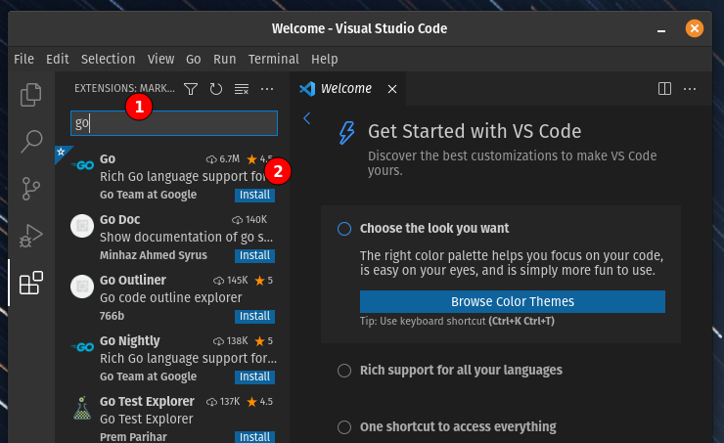Open the Go Test Explorer title
This screenshot has width=724, height=443.
[x=147, y=402]
